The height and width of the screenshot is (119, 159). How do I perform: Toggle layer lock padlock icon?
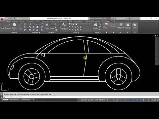[74, 24]
